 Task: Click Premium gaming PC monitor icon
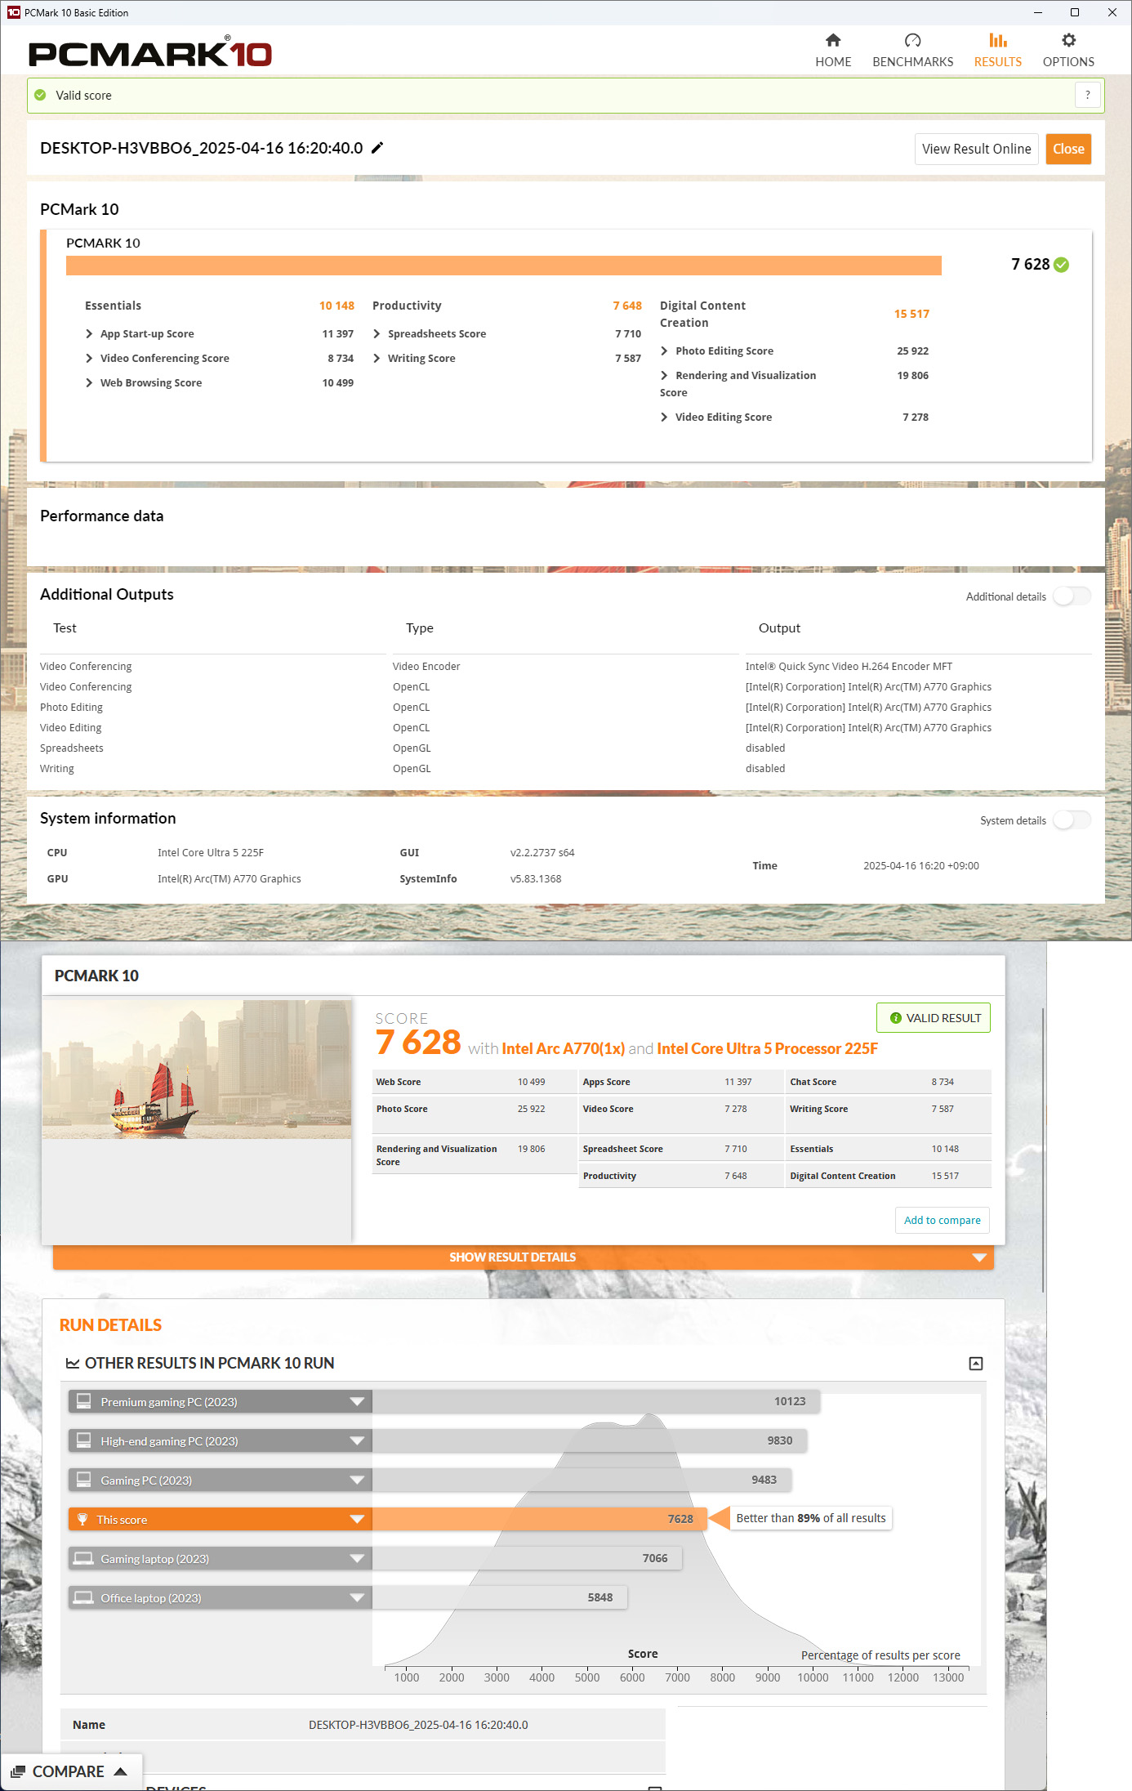(x=83, y=1401)
